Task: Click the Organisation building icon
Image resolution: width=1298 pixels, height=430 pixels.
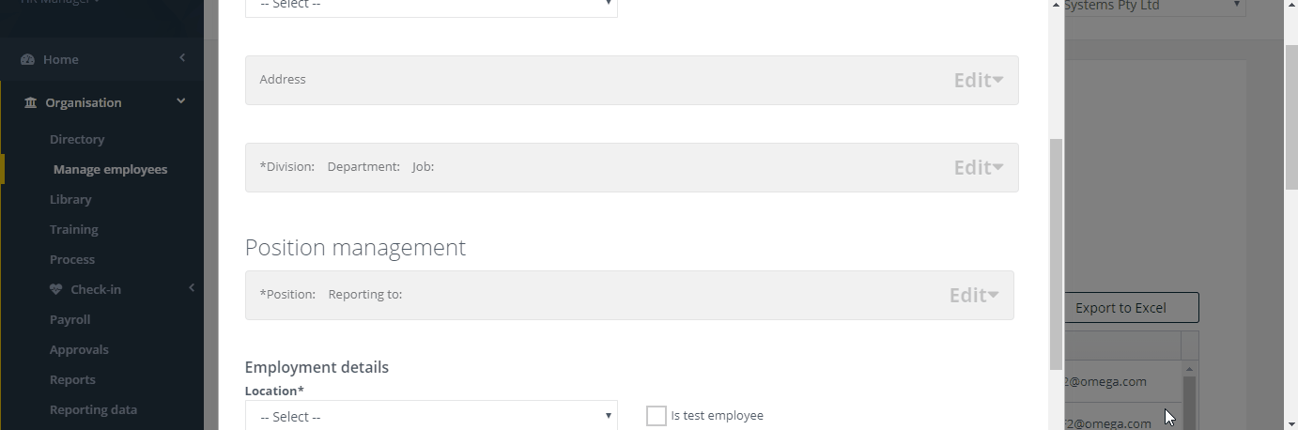Action: coord(30,102)
